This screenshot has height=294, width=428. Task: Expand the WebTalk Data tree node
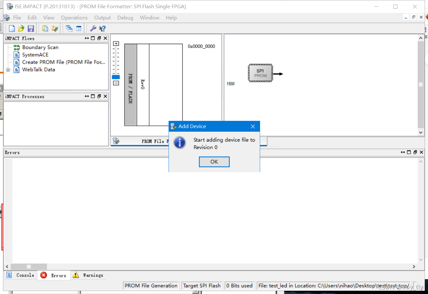pos(8,70)
